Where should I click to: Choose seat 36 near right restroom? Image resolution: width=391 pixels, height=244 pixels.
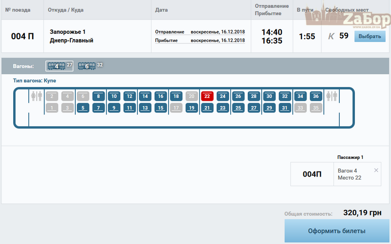pos(316,96)
